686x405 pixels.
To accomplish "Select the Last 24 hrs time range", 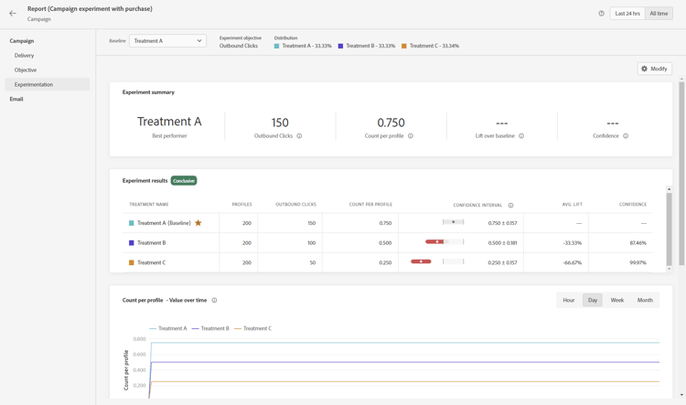I will click(627, 14).
